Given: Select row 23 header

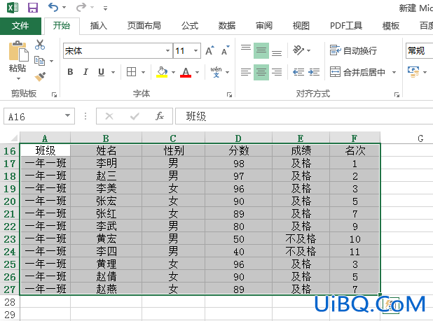Looking at the screenshot, I should tap(10, 239).
